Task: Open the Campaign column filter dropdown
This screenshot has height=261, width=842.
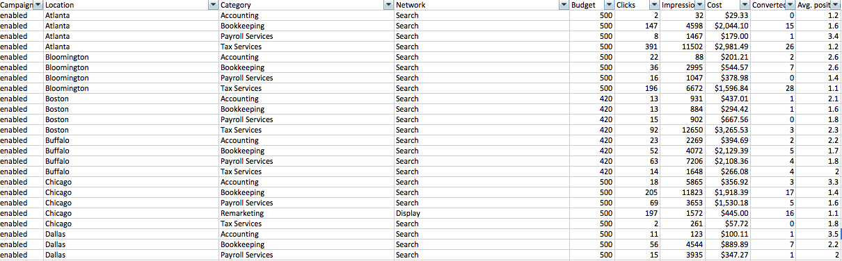Action: 38,5
